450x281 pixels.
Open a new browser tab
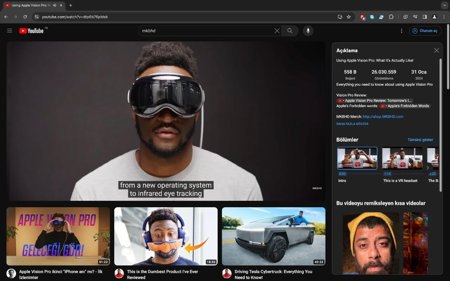tap(71, 5)
